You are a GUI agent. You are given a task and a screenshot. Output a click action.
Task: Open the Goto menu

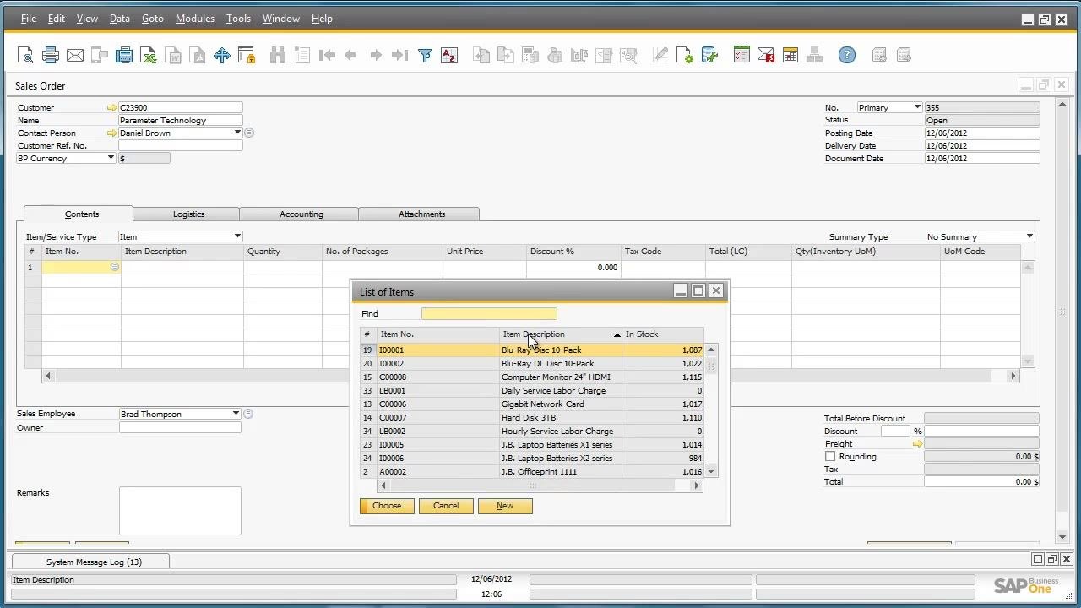pyautogui.click(x=153, y=19)
